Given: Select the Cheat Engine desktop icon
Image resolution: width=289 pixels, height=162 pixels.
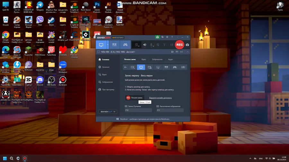Looking at the screenshot, I should point(74,36).
